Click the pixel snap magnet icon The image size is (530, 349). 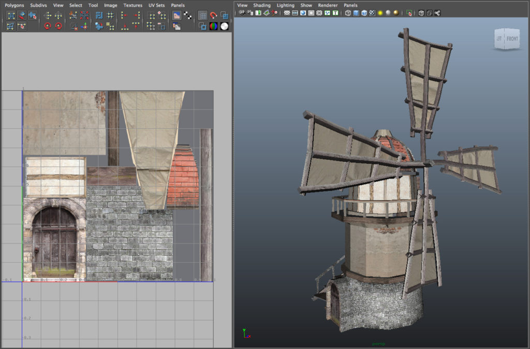pos(213,16)
